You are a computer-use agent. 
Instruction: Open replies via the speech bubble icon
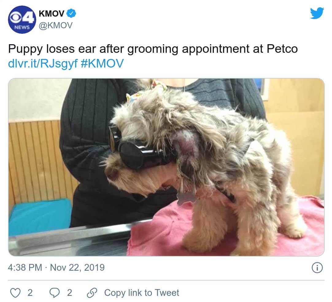55,293
